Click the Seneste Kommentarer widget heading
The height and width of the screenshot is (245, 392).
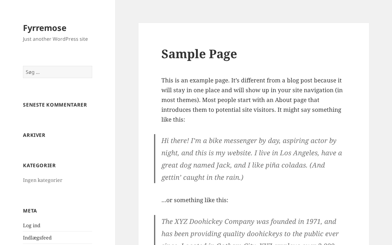tap(55, 105)
